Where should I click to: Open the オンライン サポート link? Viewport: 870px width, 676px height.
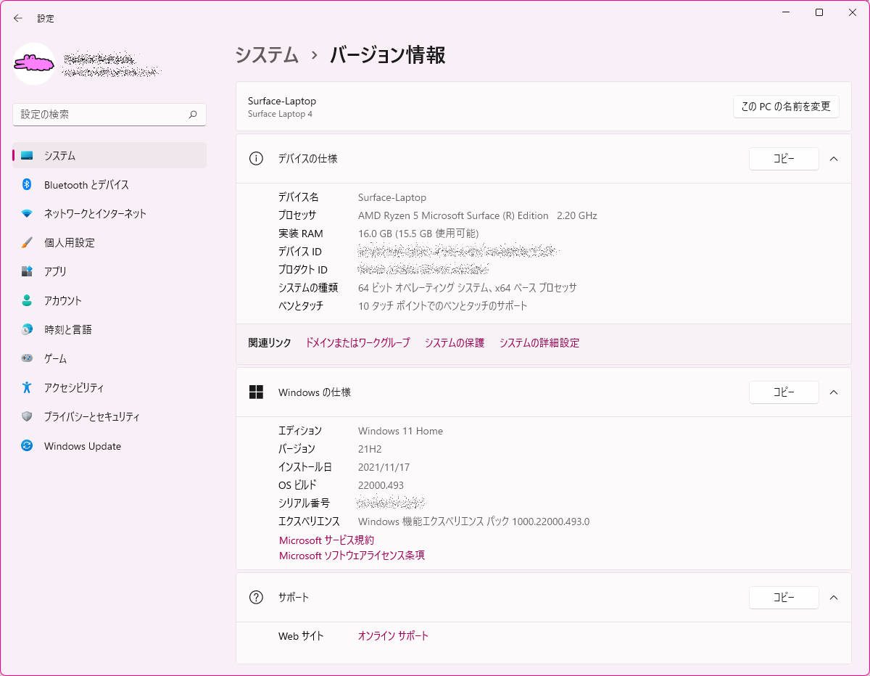tap(392, 635)
